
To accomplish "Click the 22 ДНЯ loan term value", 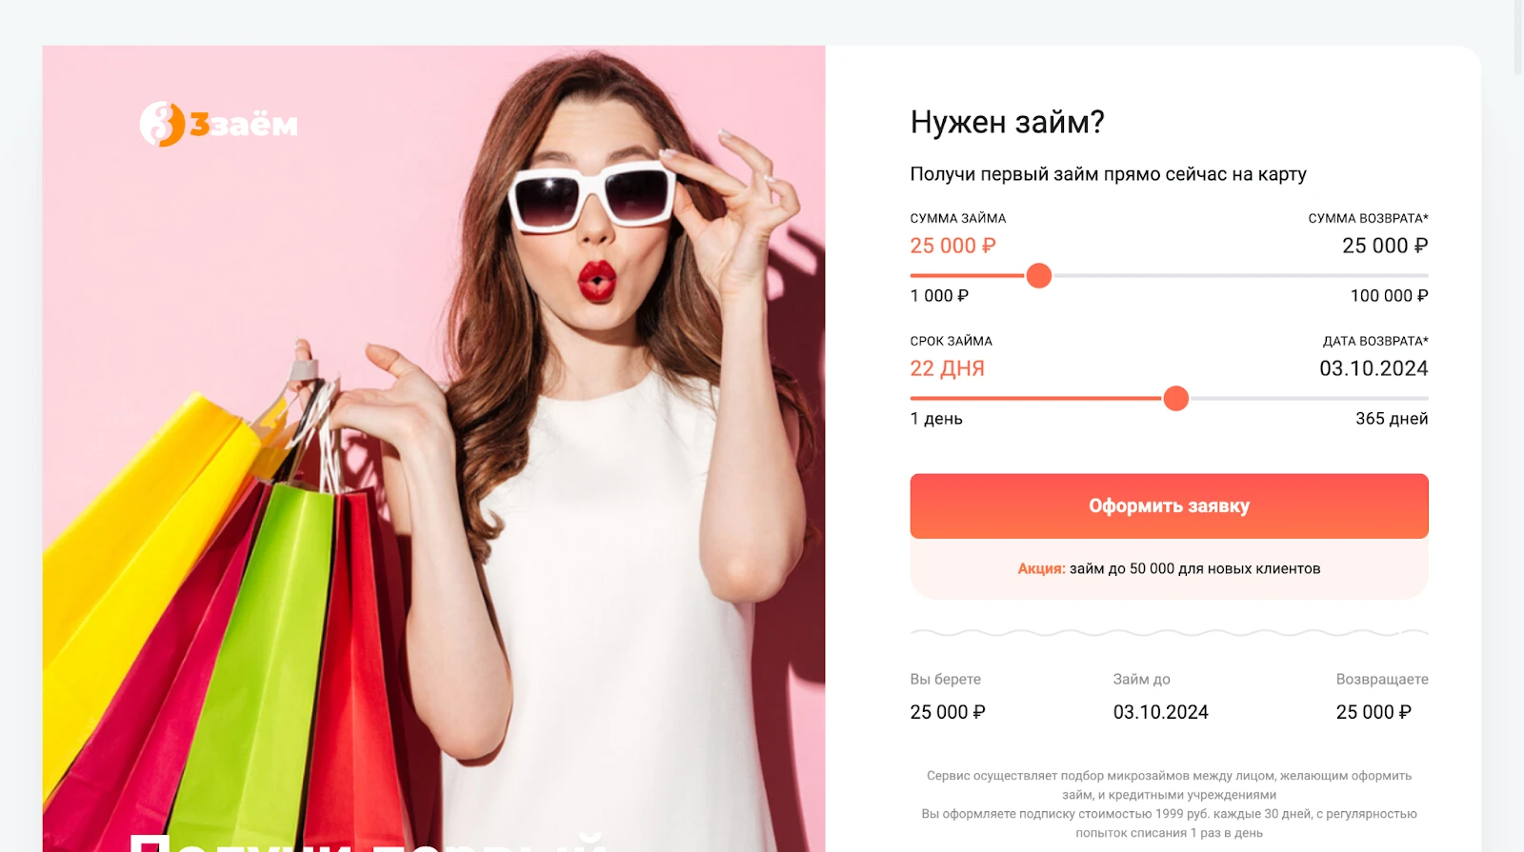I will tap(947, 368).
